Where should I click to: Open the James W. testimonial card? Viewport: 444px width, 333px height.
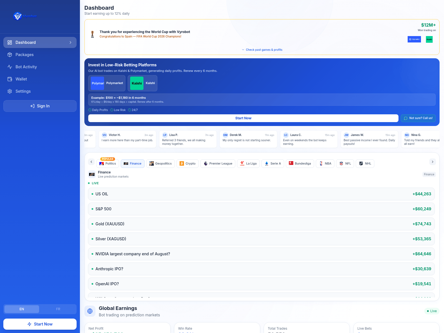(369, 139)
